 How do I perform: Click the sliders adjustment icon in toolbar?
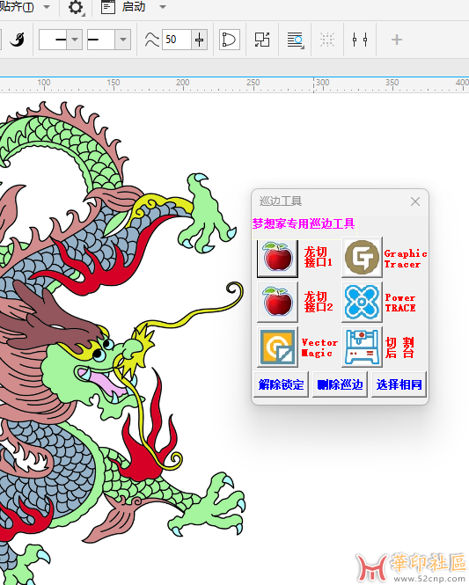(x=360, y=40)
